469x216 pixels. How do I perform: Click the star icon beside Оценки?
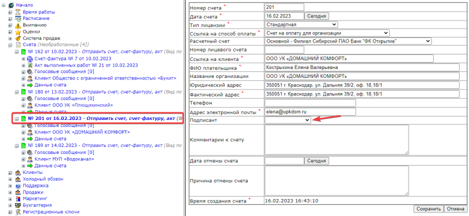click(18, 32)
